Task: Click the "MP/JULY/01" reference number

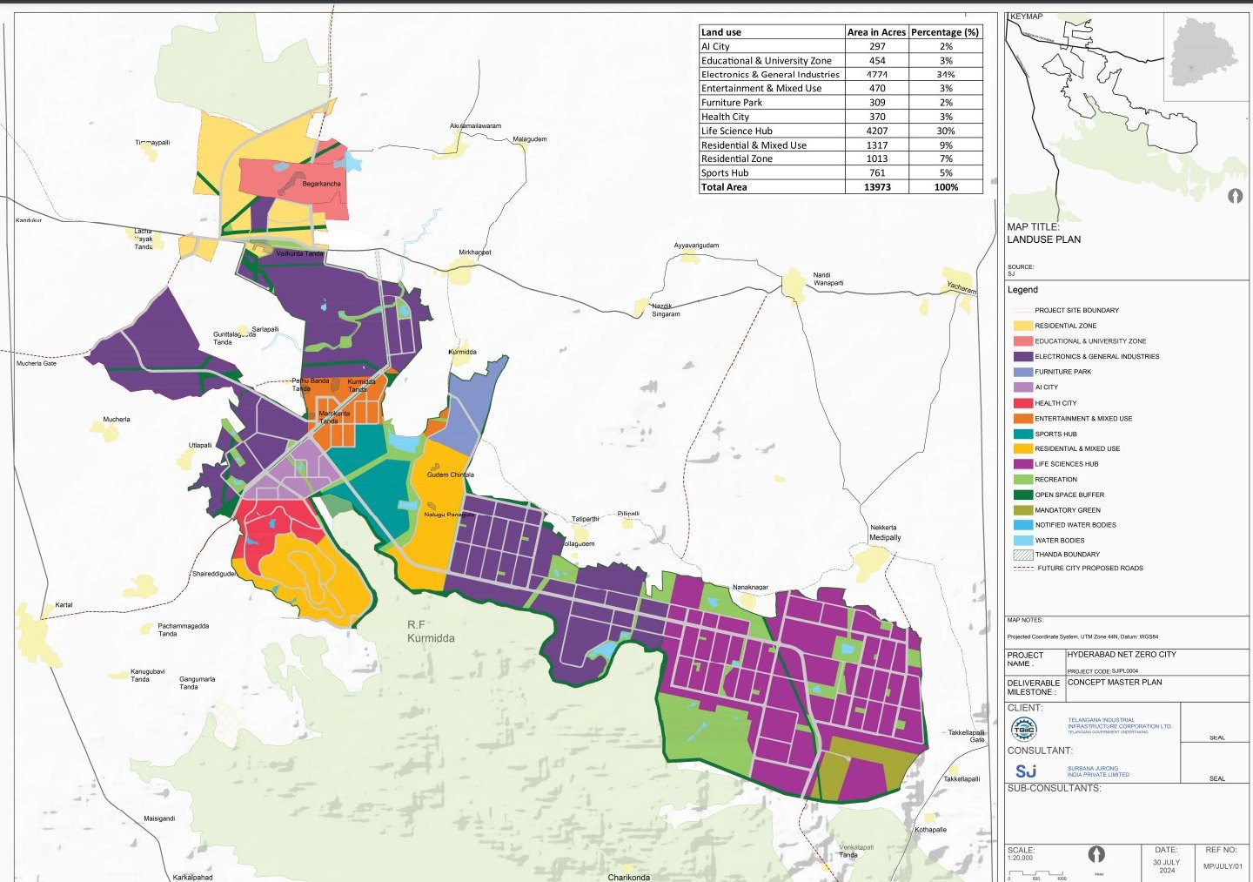Action: pos(1223,866)
